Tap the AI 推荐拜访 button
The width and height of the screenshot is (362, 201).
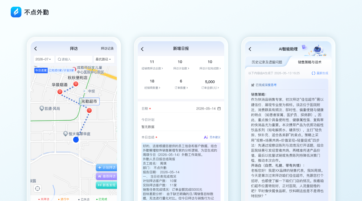[x=107, y=176]
